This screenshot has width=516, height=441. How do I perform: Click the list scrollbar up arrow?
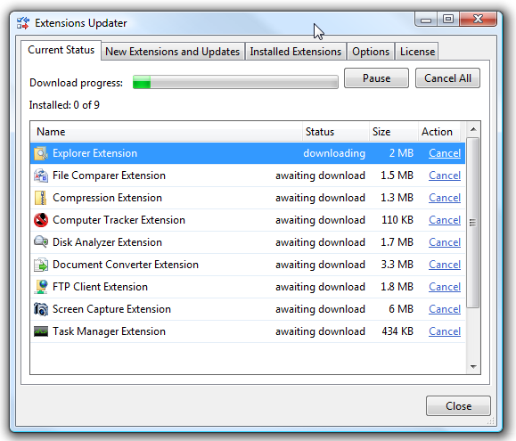pos(473,129)
